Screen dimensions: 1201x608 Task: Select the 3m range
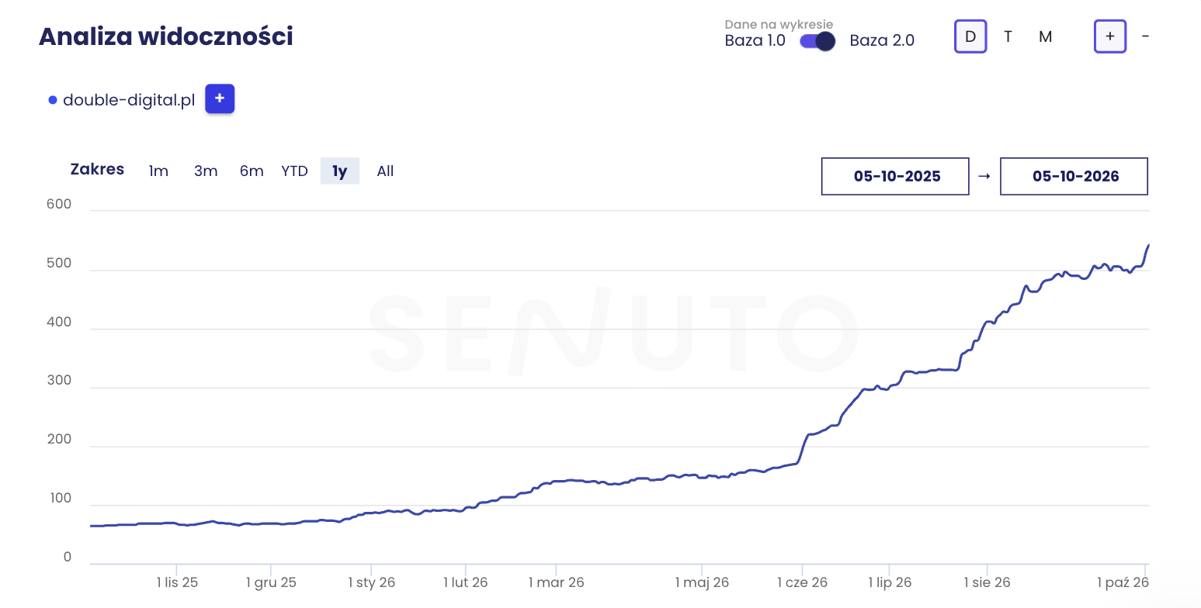206,171
